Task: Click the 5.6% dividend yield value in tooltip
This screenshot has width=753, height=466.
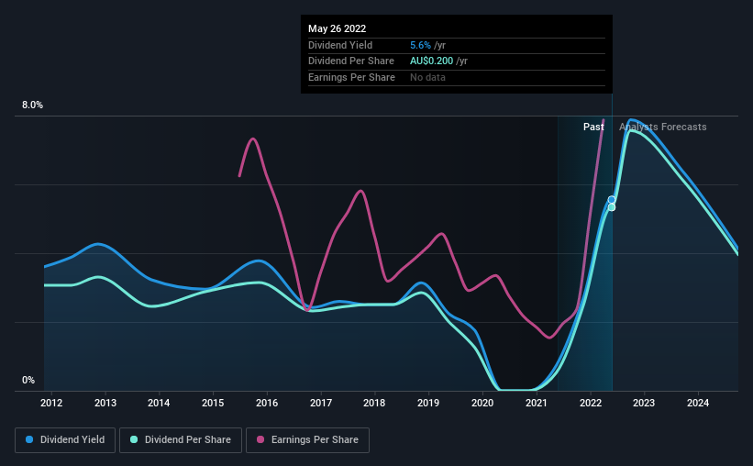Action: point(420,45)
